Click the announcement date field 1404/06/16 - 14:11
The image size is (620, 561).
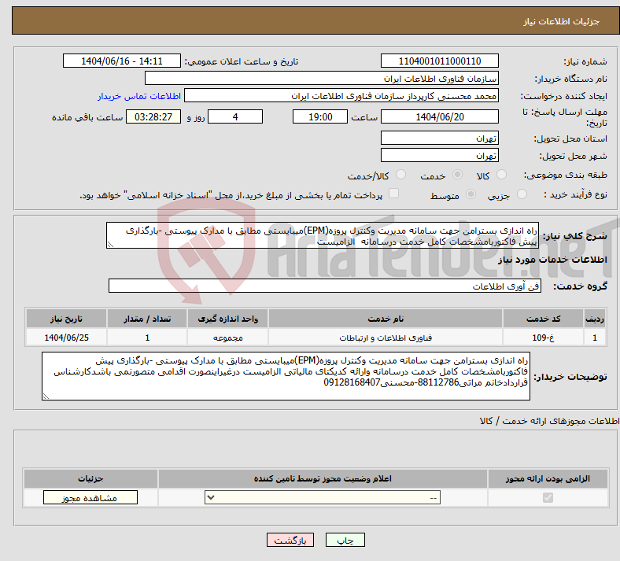(122, 61)
